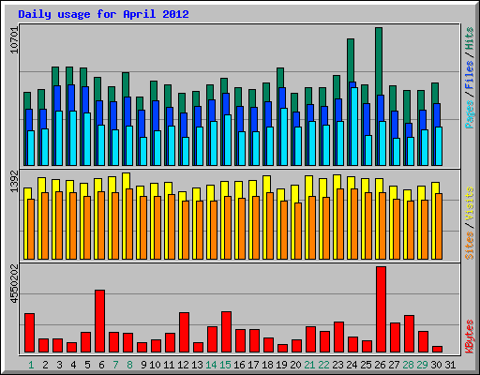The width and height of the screenshot is (480, 375).
Task: Click the Sites legend label
Action: [x=470, y=246]
